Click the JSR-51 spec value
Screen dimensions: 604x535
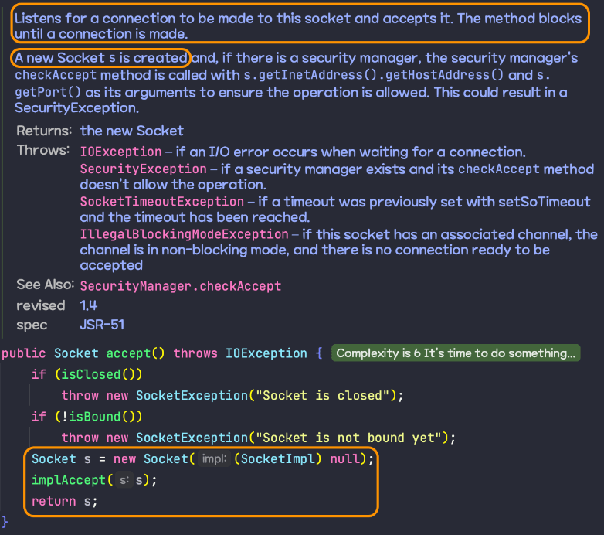click(x=102, y=325)
